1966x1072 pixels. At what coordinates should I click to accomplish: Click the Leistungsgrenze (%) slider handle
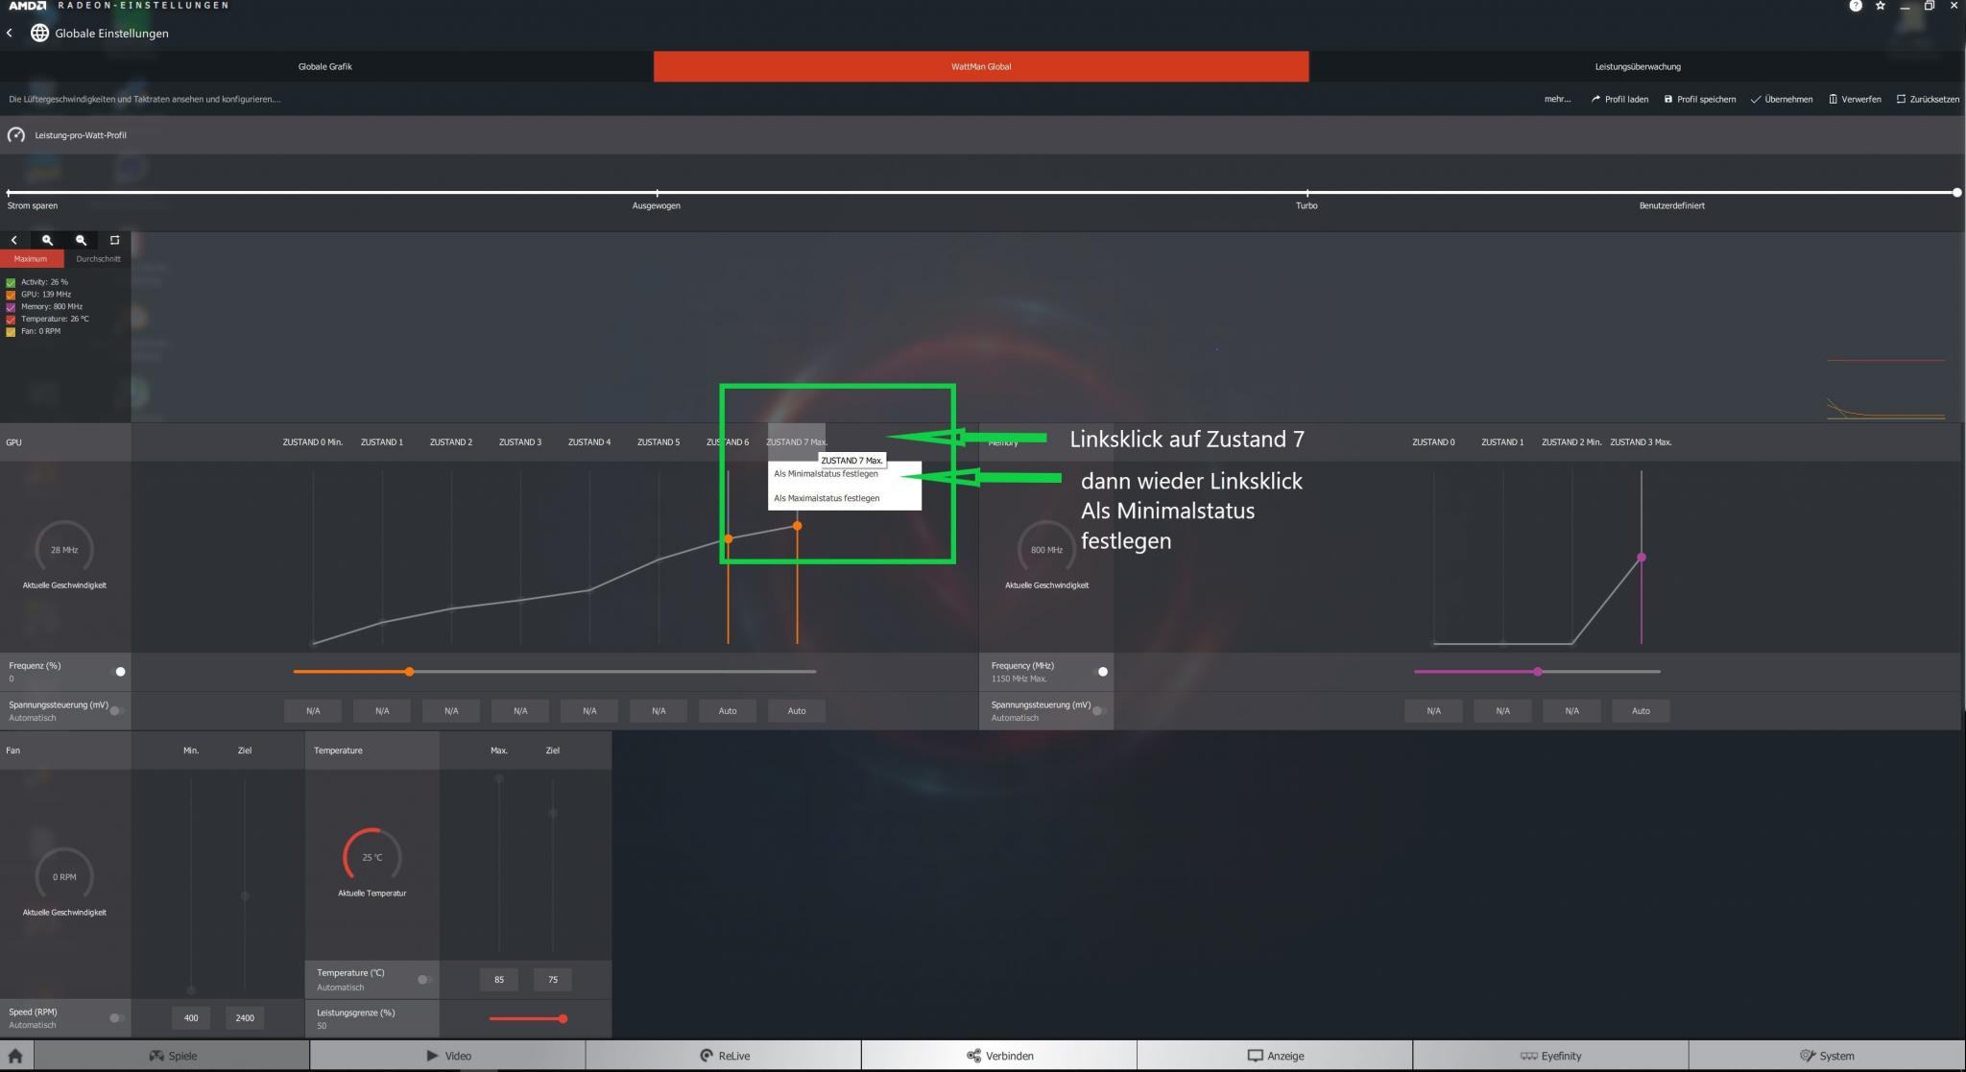[563, 1019]
